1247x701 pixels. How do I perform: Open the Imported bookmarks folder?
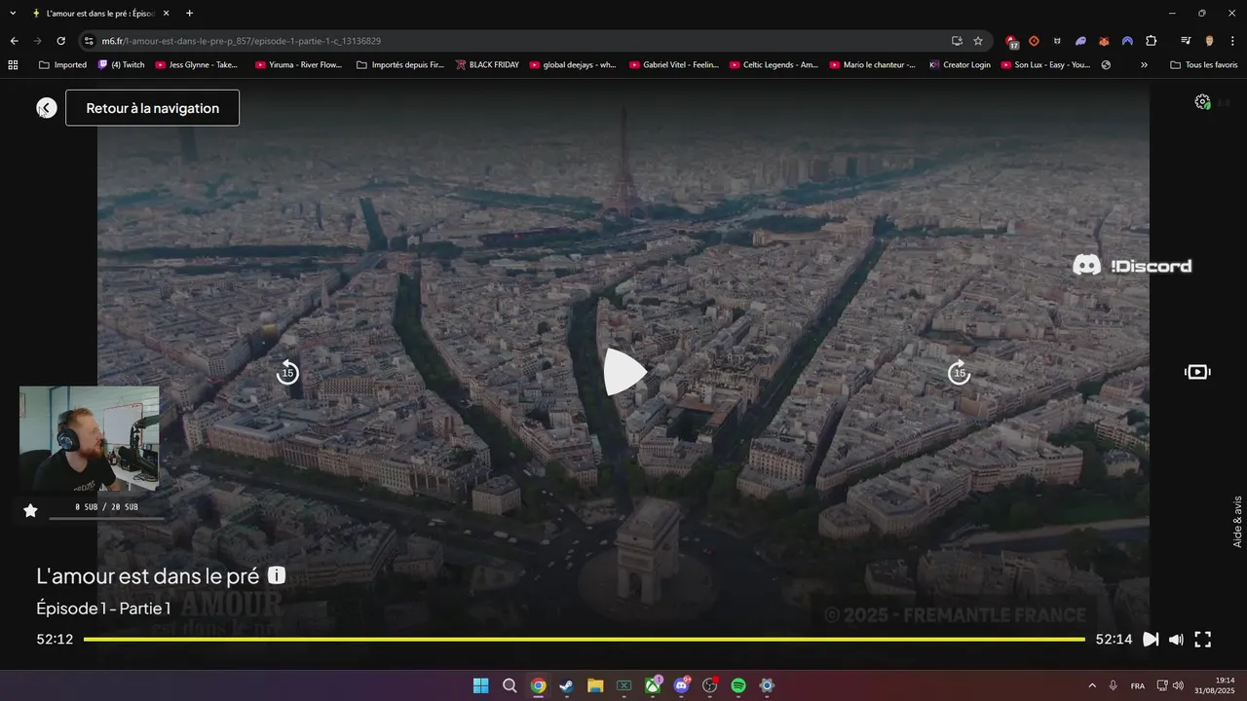[x=62, y=65]
